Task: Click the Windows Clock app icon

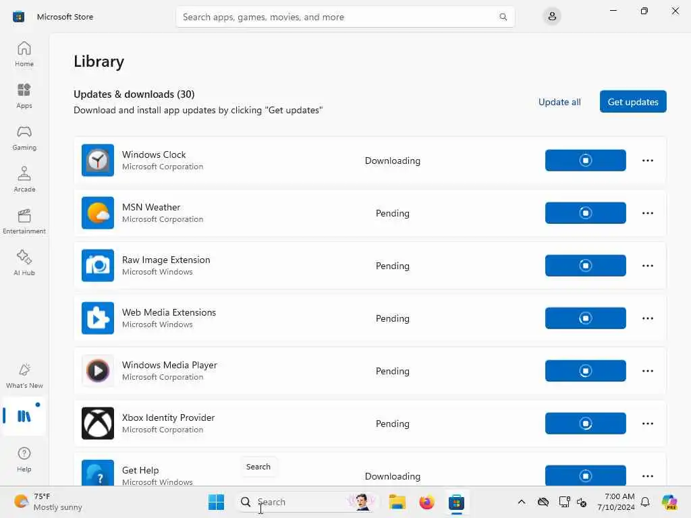Action: 98,161
